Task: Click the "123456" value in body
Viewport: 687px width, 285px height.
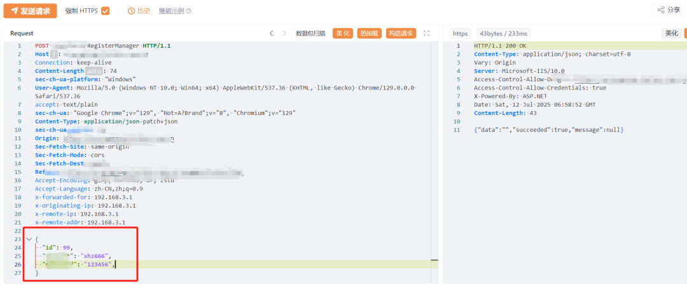Action: [x=99, y=265]
